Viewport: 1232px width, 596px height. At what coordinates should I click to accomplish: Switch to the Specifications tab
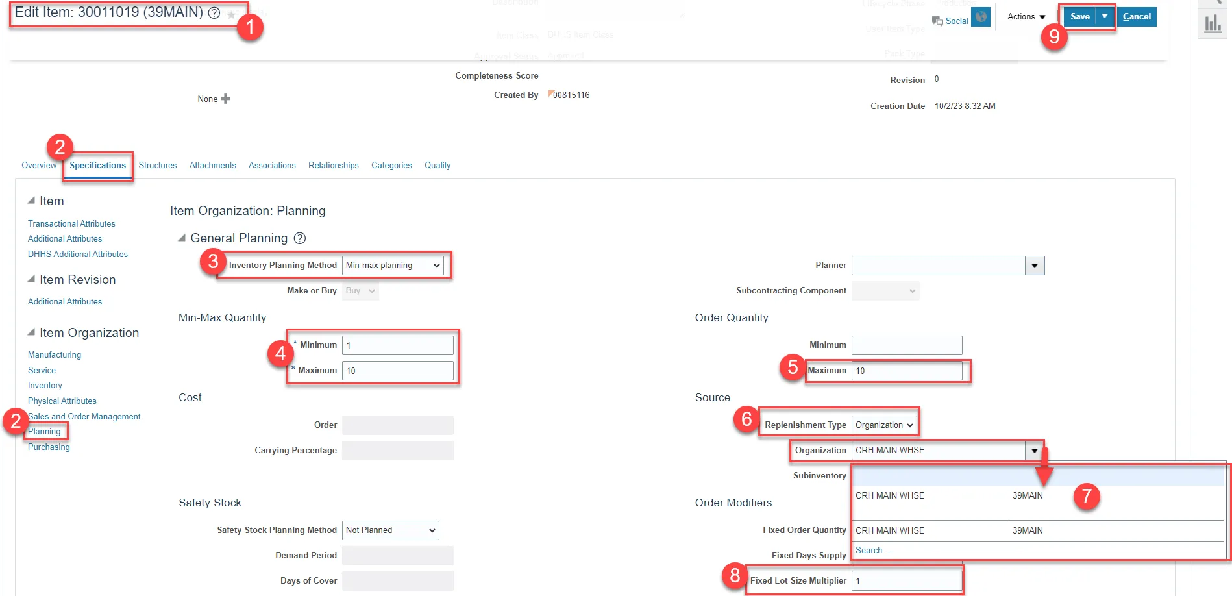[98, 166]
